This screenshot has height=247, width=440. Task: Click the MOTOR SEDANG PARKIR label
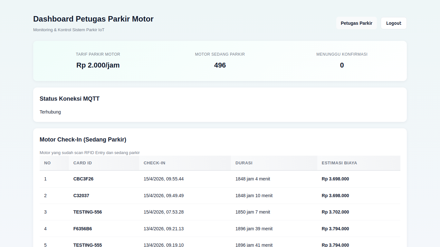[220, 54]
